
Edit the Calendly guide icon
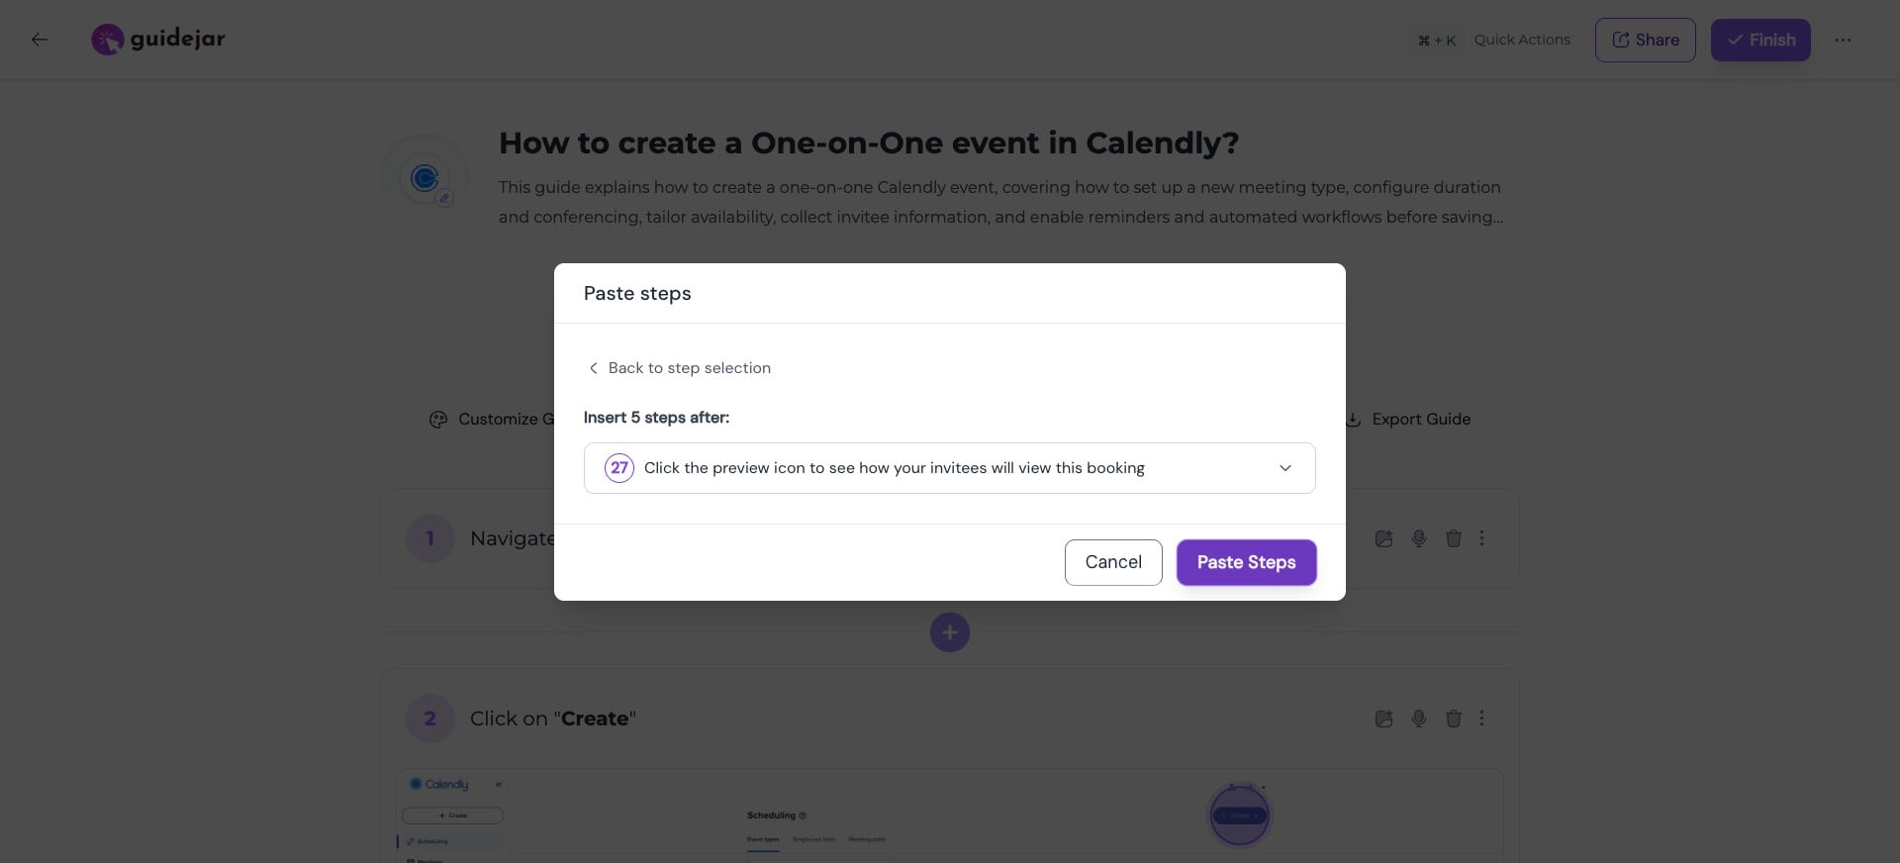(x=444, y=198)
